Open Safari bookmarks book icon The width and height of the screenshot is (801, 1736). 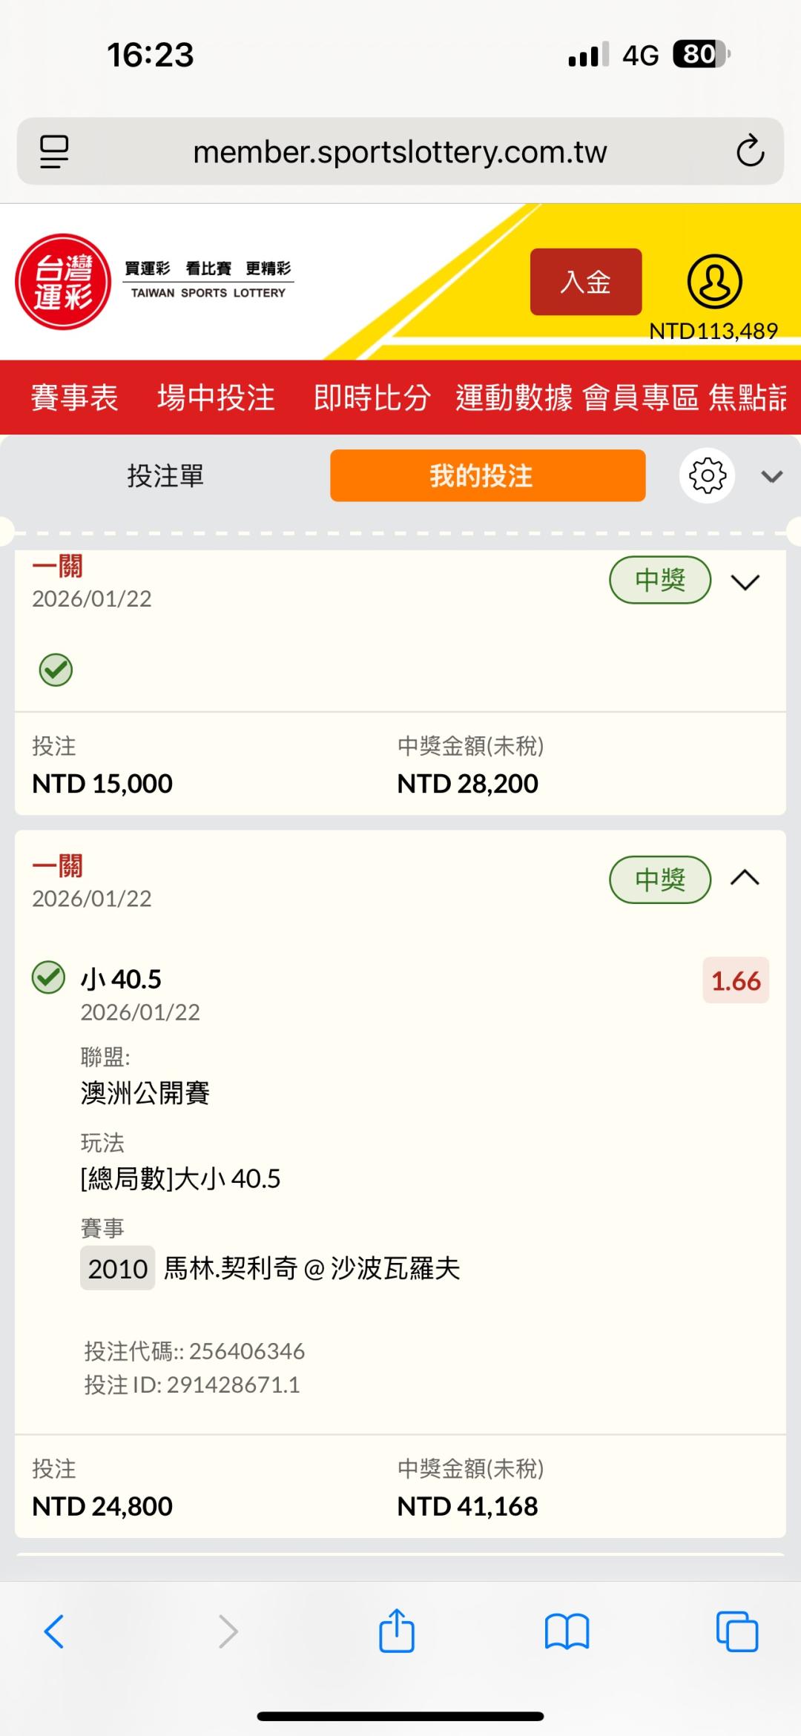click(567, 1631)
